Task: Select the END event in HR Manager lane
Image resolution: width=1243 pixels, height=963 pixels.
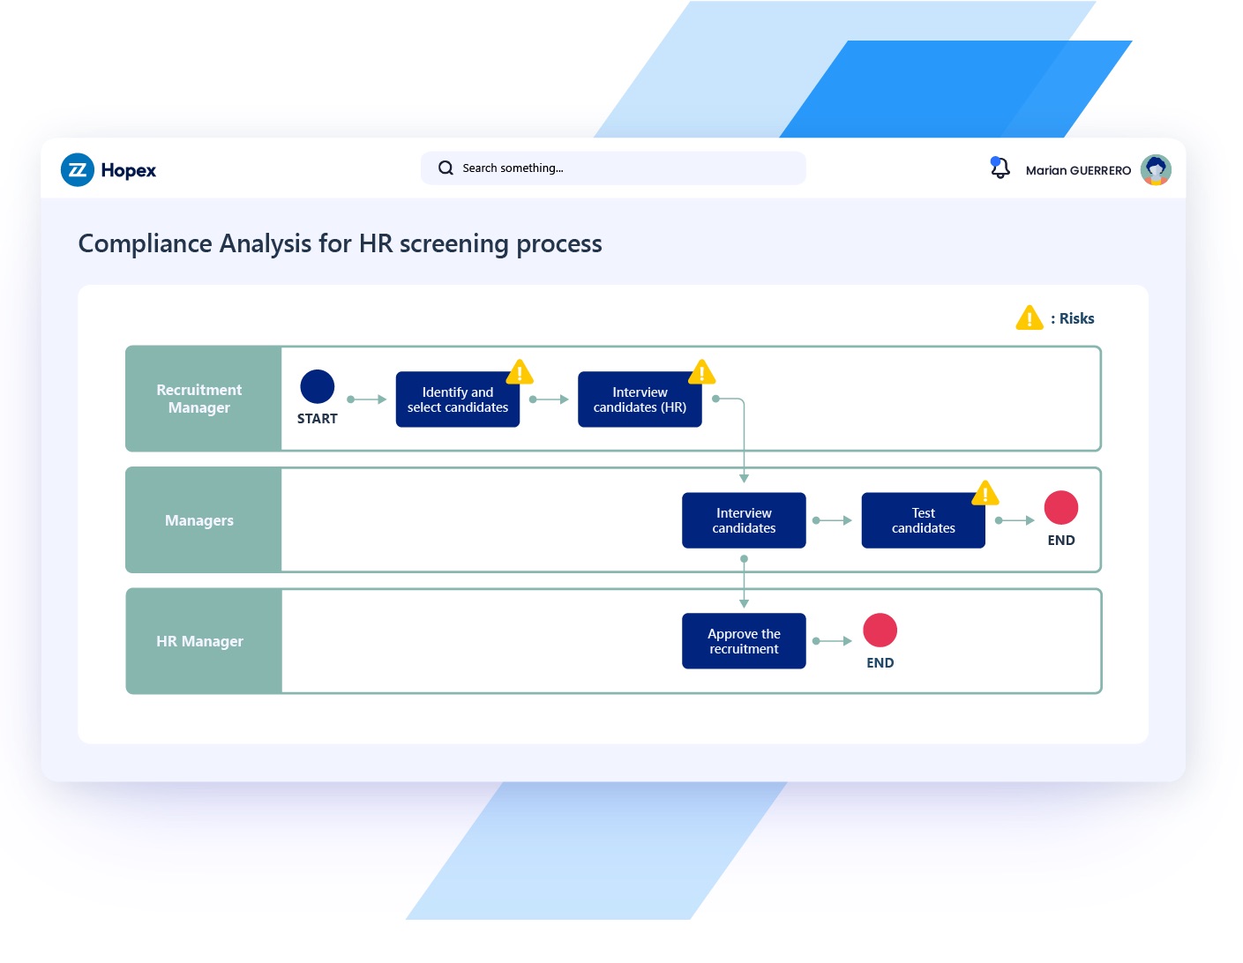Action: click(x=880, y=631)
